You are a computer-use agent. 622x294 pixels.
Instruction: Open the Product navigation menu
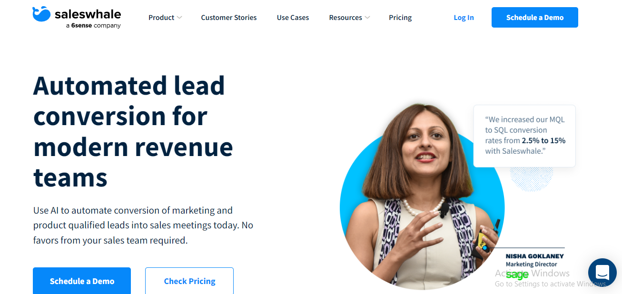161,18
